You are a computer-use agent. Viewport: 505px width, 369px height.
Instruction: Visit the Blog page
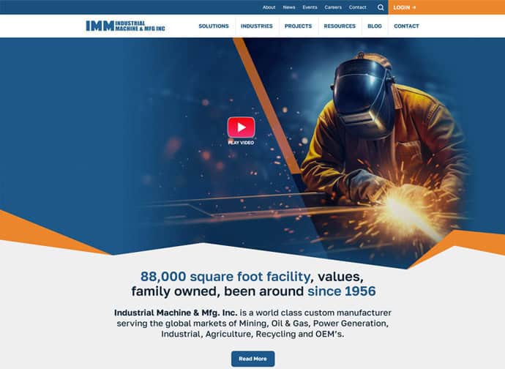tap(375, 26)
